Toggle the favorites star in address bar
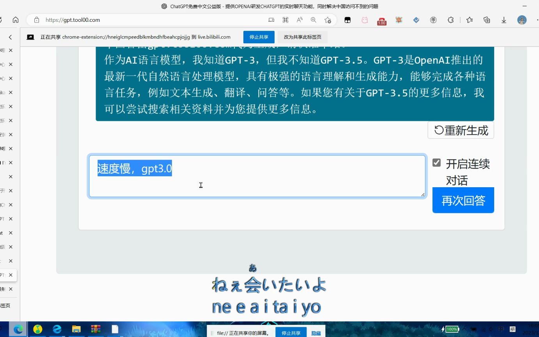 click(x=328, y=20)
